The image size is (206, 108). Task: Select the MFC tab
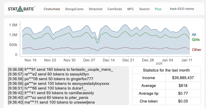point(130,9)
